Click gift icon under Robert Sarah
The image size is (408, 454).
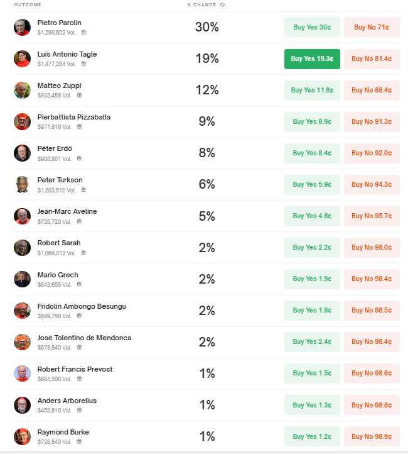click(83, 253)
